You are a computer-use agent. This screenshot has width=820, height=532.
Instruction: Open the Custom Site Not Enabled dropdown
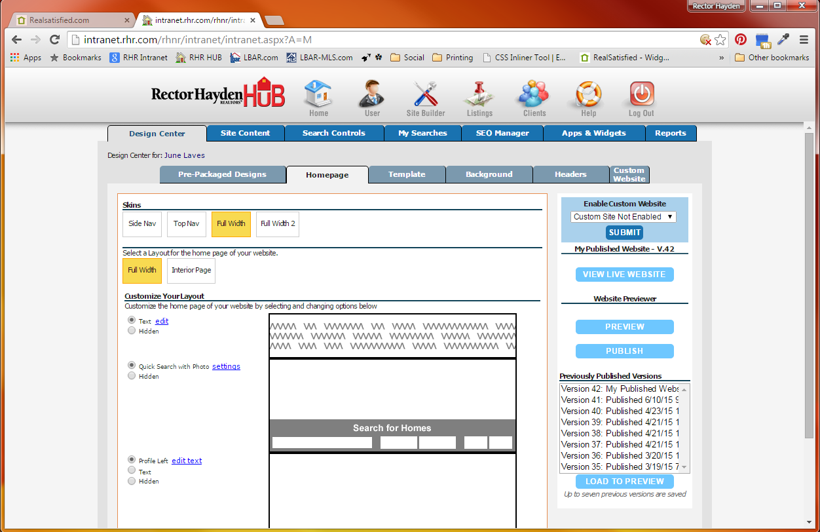pyautogui.click(x=623, y=216)
